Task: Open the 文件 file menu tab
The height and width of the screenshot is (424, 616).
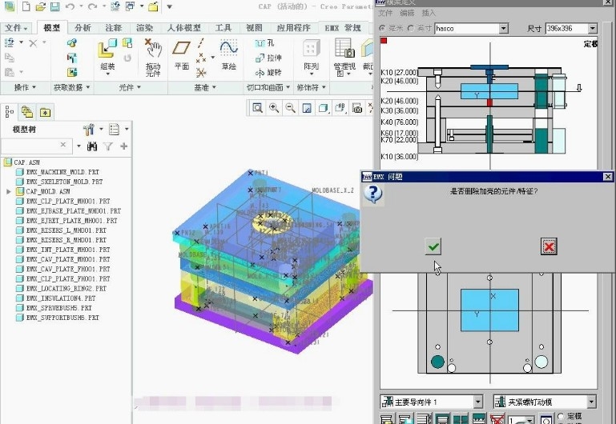Action: (x=17, y=28)
